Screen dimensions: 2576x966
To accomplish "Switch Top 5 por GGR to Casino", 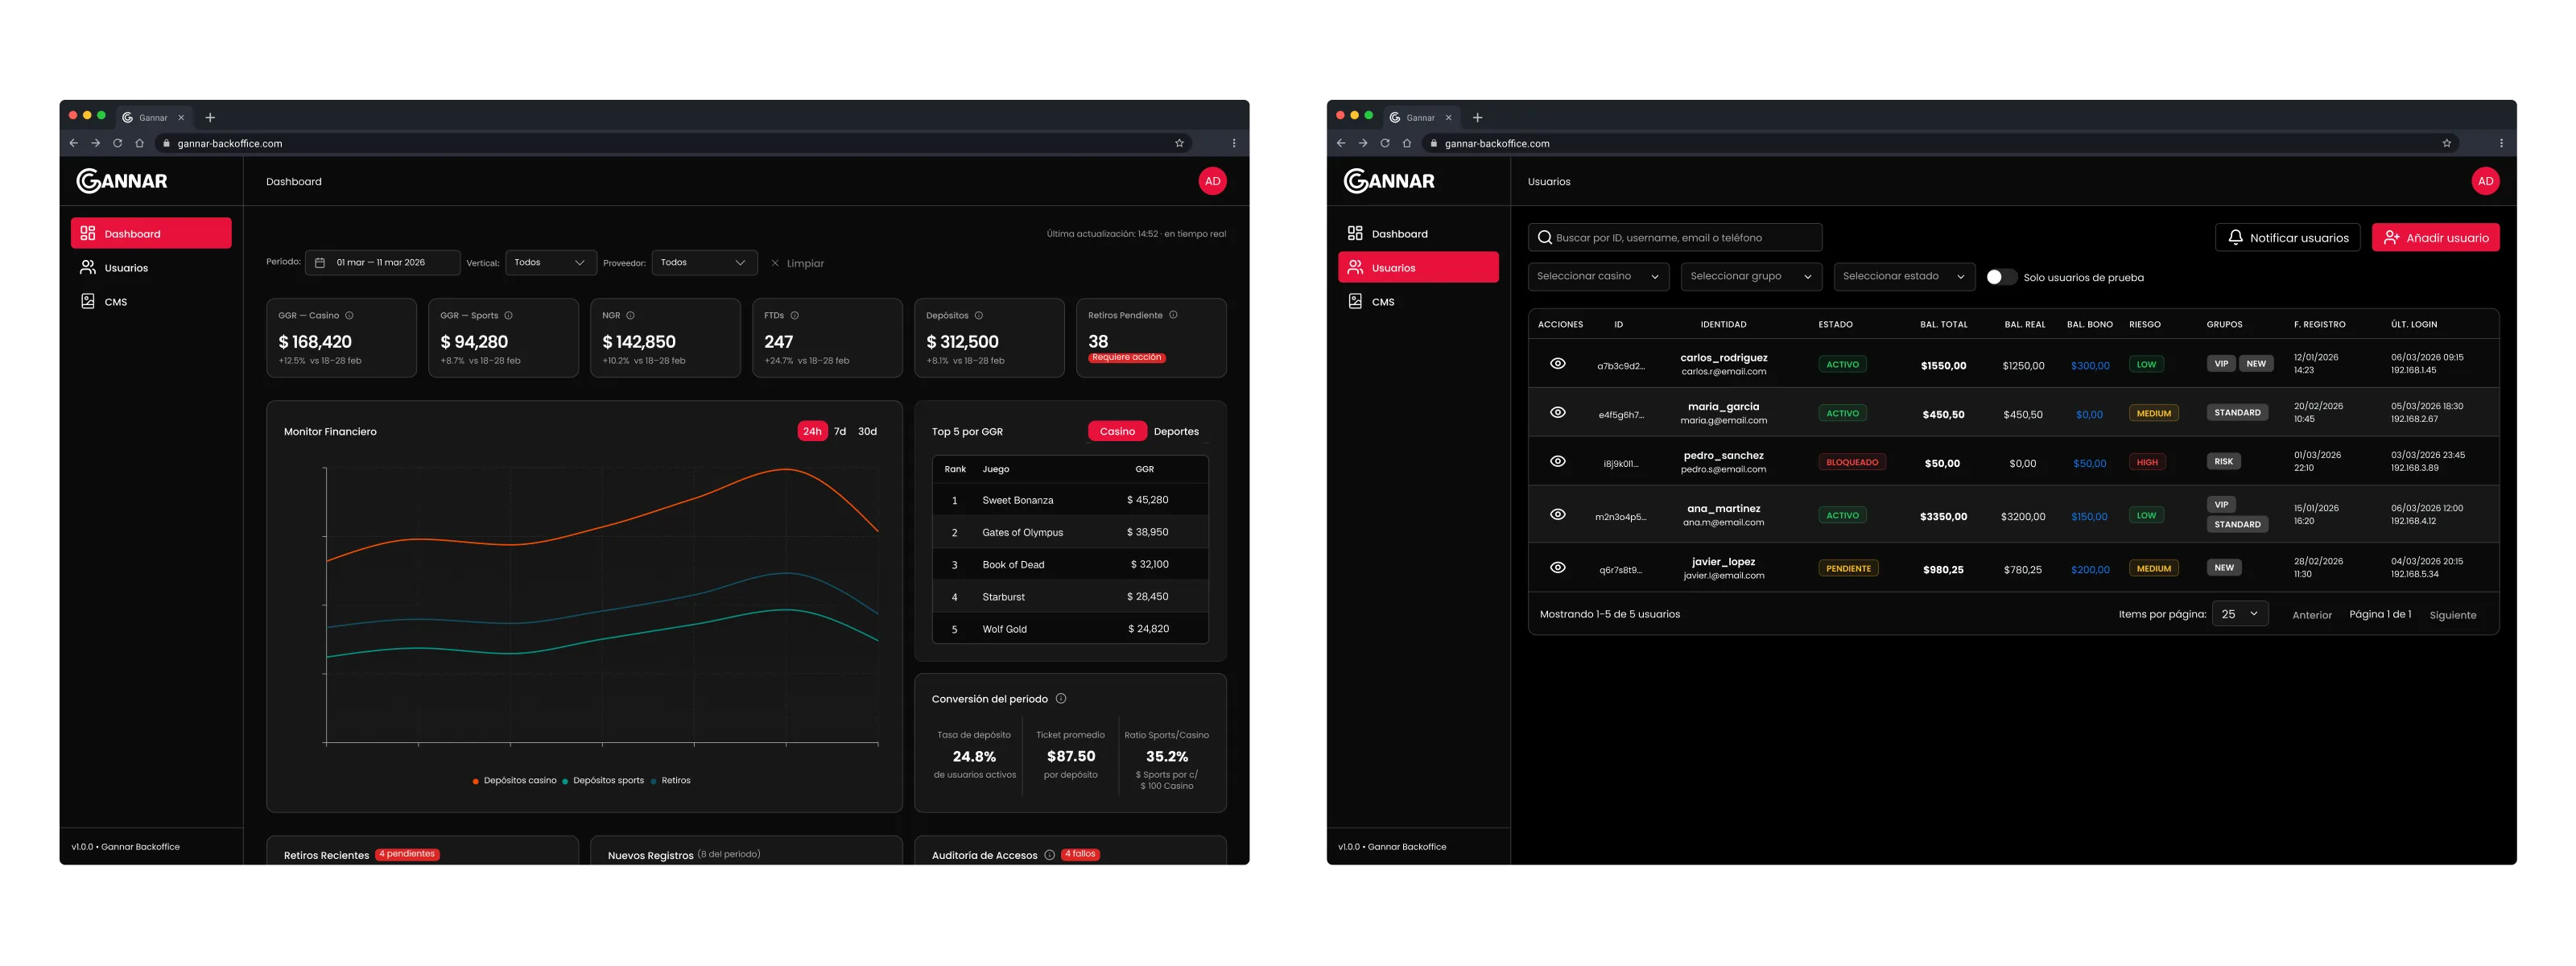I will [1117, 431].
